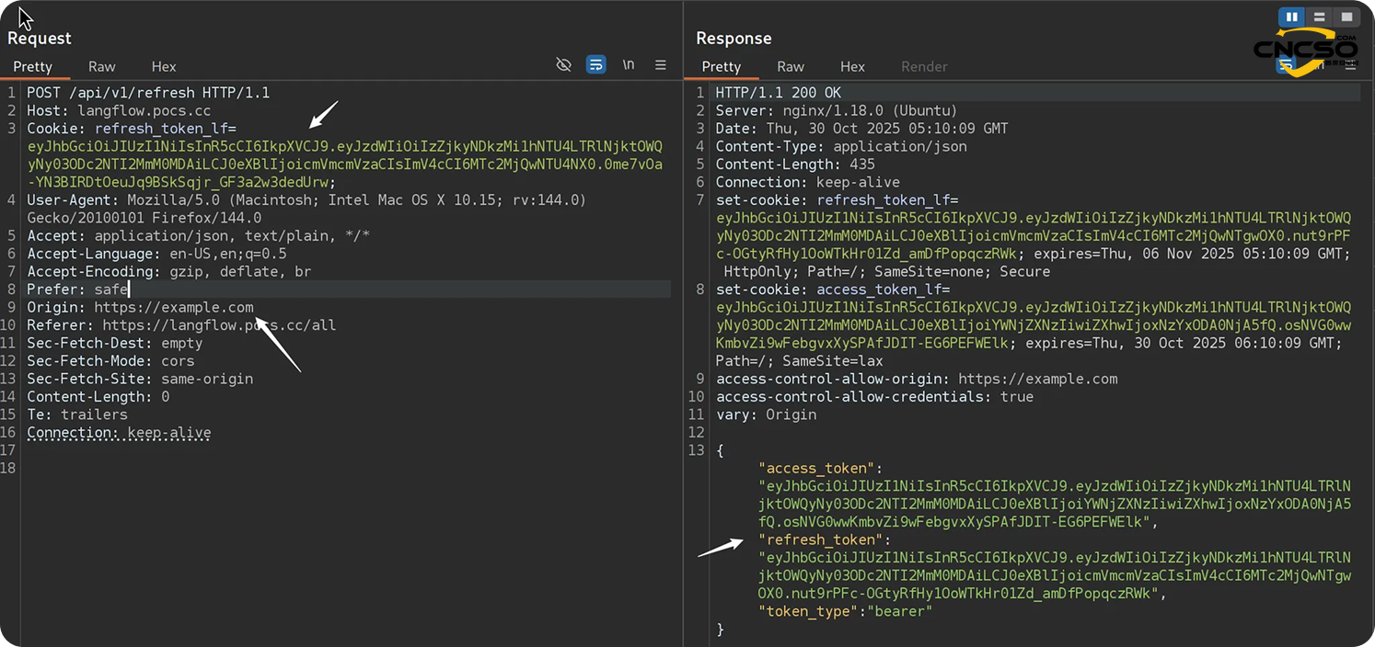Open the response Hex tab
This screenshot has width=1375, height=647.
point(852,66)
